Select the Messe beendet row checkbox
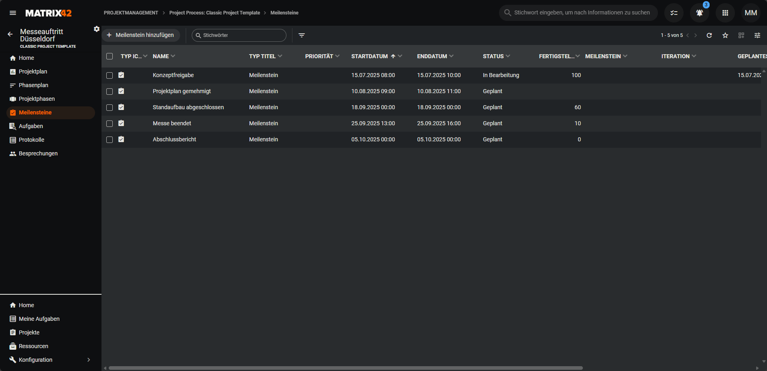 [110, 124]
